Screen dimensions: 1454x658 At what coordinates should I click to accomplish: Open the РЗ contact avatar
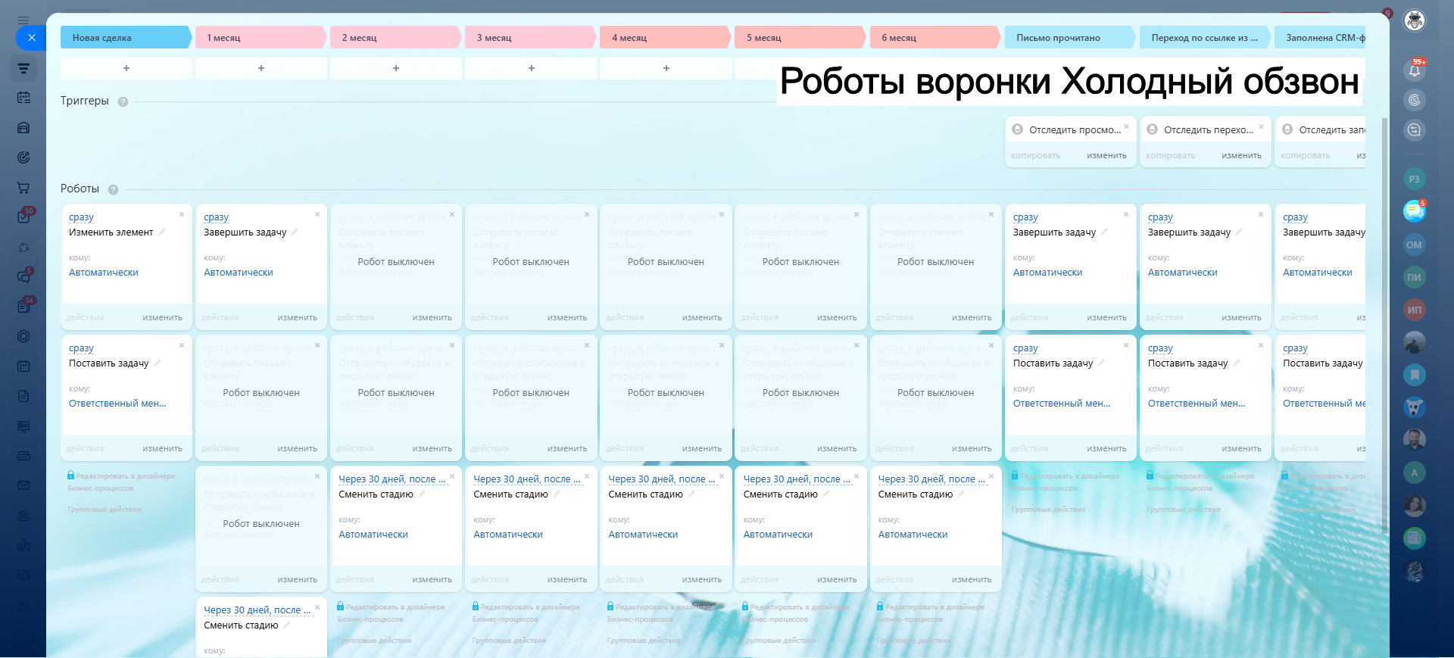click(x=1414, y=179)
